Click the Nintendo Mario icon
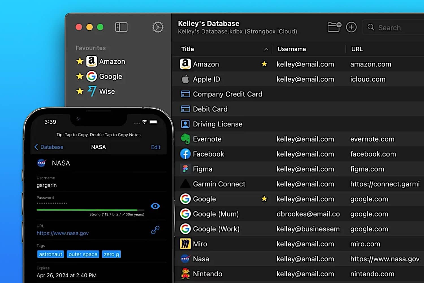 point(185,274)
